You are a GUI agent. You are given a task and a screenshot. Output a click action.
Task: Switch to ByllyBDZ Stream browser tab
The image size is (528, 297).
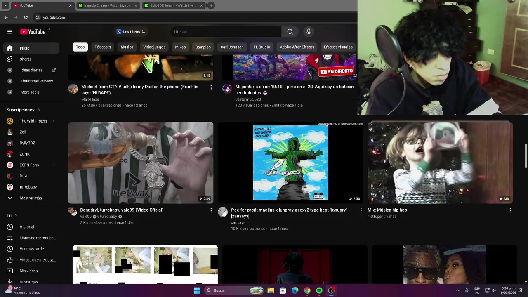[x=173, y=5]
